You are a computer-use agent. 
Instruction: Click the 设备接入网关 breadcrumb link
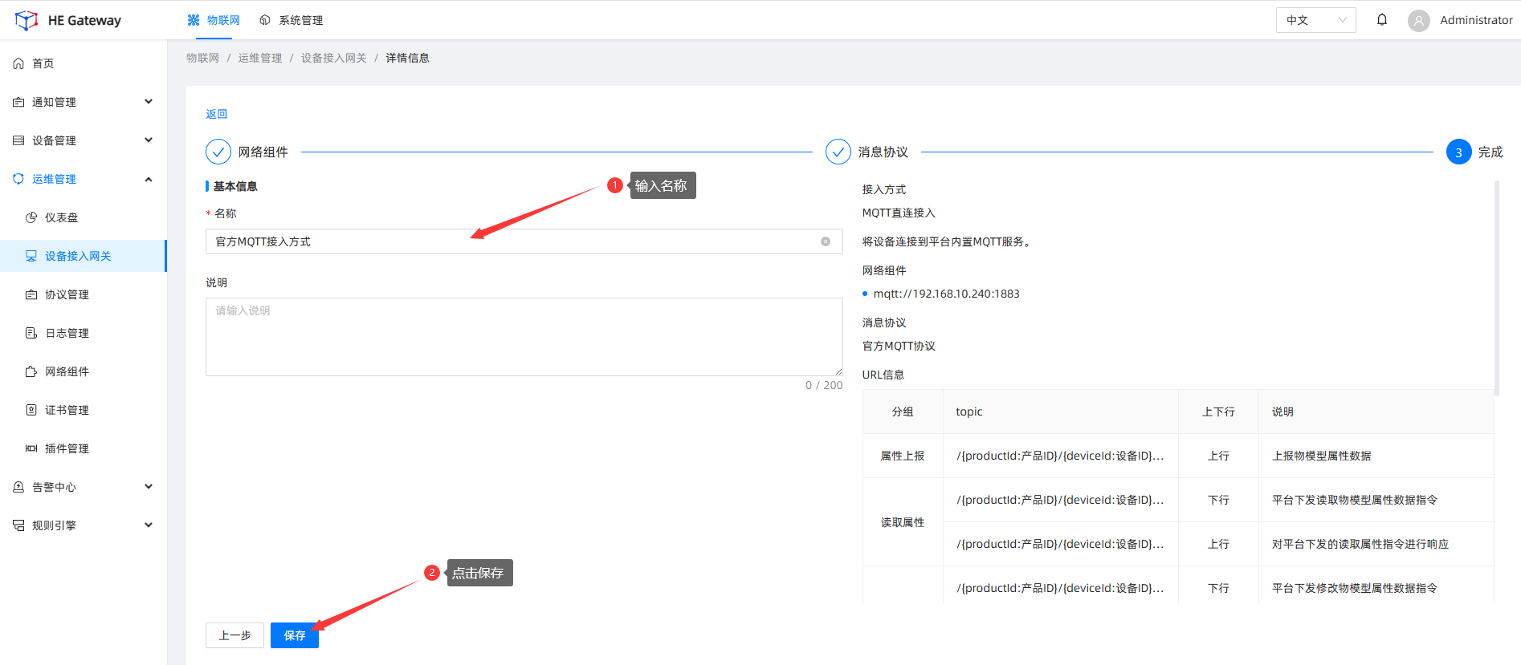tap(334, 58)
